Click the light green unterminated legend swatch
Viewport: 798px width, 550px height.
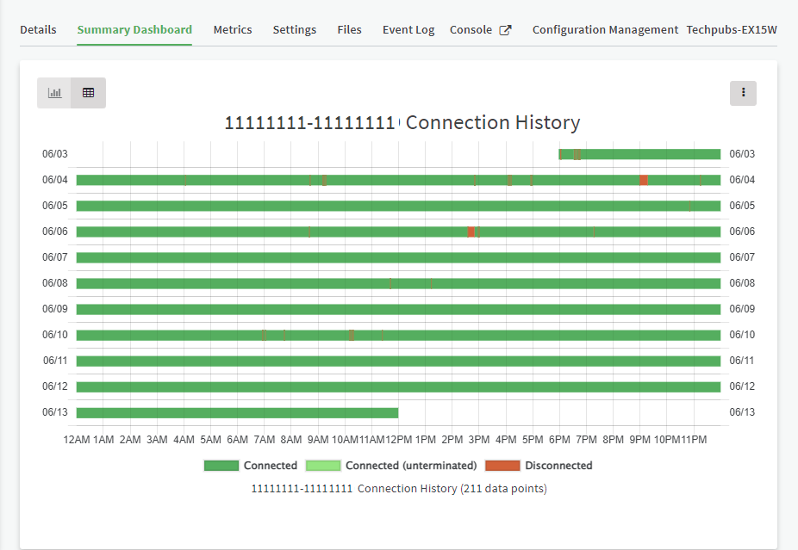click(x=322, y=466)
